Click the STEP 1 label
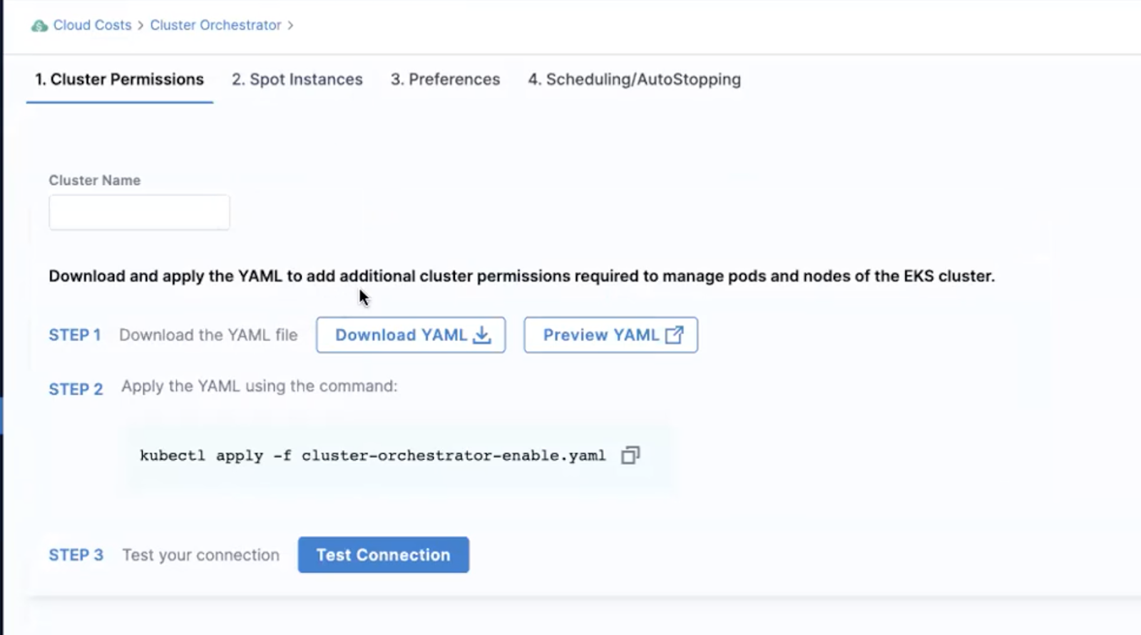The image size is (1141, 635). pos(75,335)
